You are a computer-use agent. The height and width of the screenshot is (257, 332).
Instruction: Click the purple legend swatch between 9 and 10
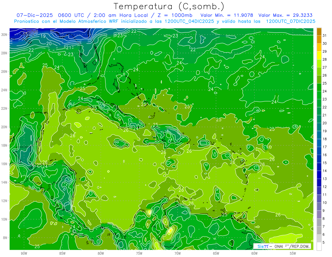(319, 207)
